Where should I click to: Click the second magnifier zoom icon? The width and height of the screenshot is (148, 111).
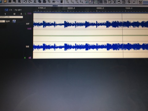click(72, 2)
